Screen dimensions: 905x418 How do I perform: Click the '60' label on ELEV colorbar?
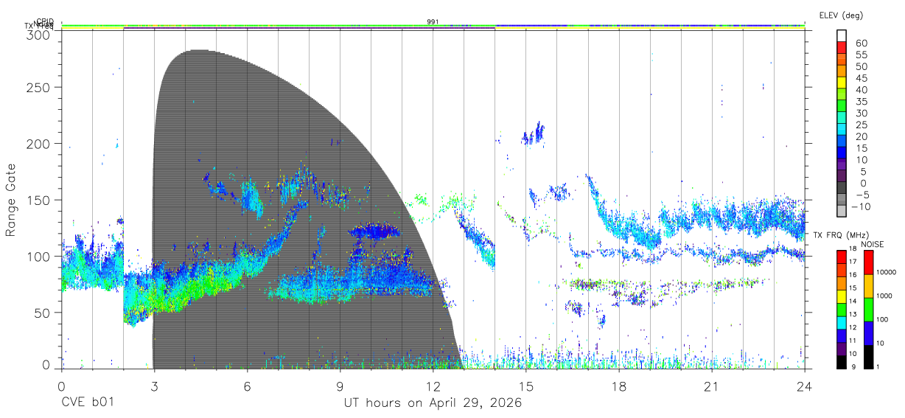[x=861, y=43]
